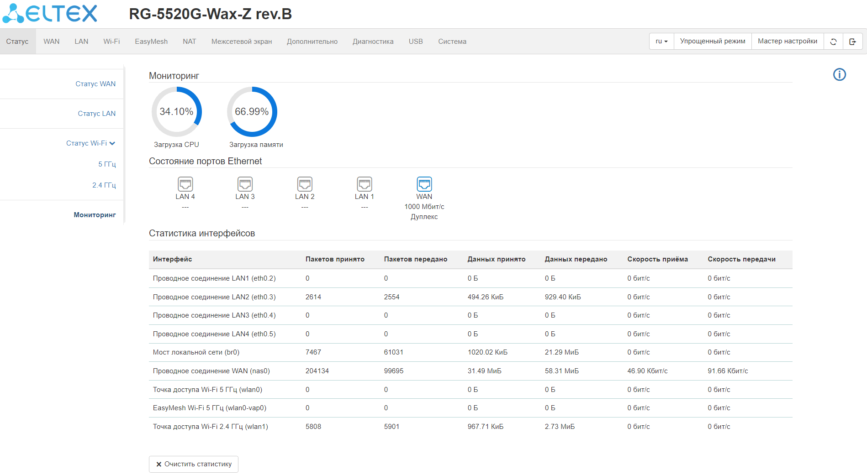Click the memory load gauge

pos(252,112)
